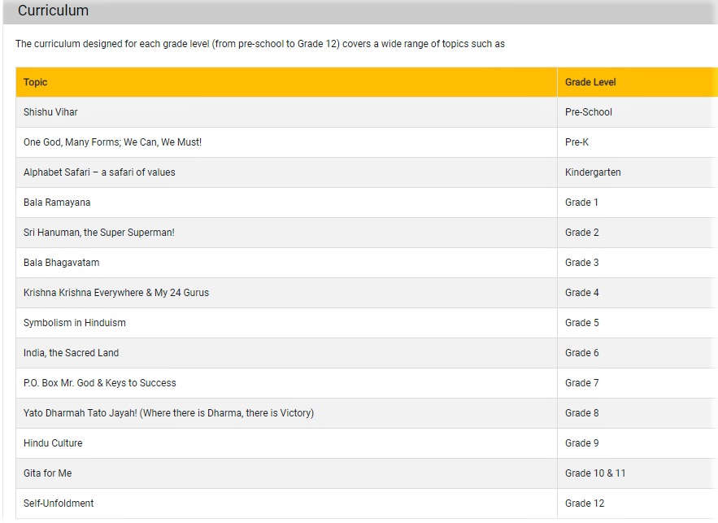Select the Grade Level column header

point(637,82)
